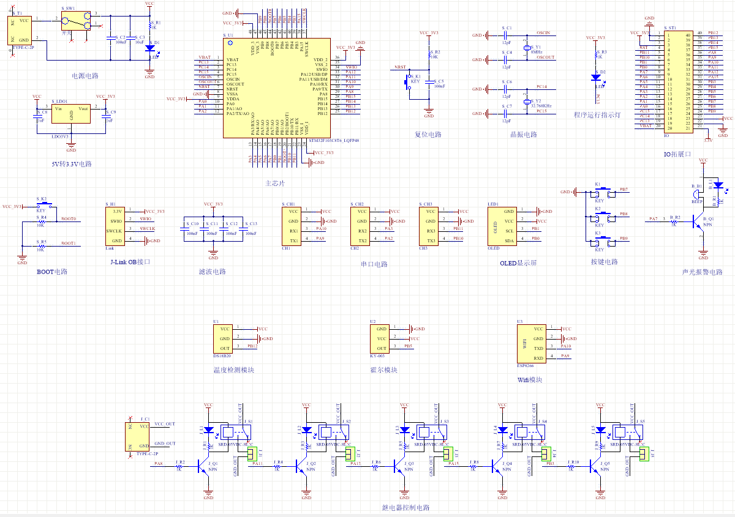Click the "Wifi模块" label
Image resolution: width=735 pixels, height=517 pixels.
coord(529,380)
